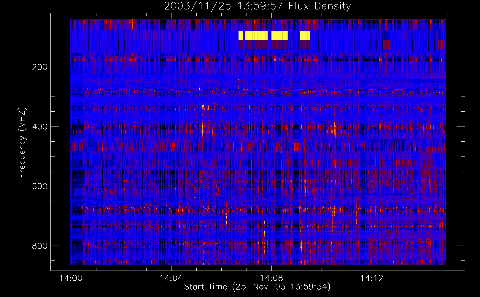Click the 800 frequency tick label
The height and width of the screenshot is (297, 480).
point(40,246)
